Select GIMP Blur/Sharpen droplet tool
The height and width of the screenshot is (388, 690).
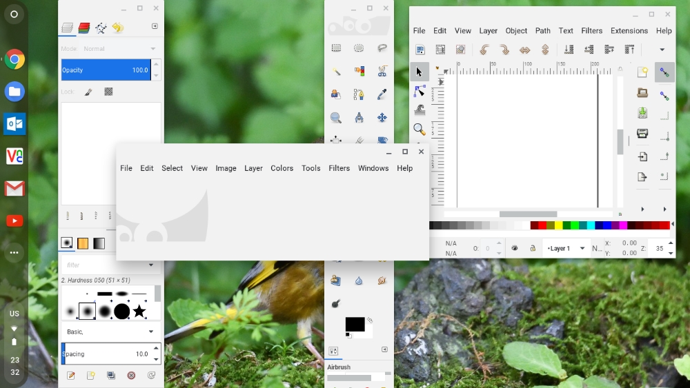tap(359, 280)
